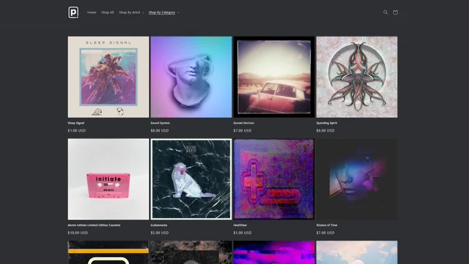The height and width of the screenshot is (264, 469).
Task: Click the Spending Spirit product title
Action: [327, 123]
